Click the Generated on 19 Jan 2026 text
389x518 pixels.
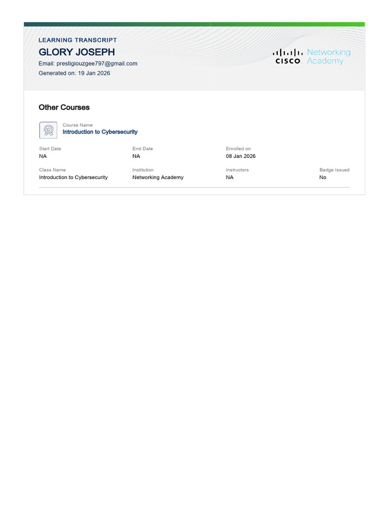pos(74,73)
